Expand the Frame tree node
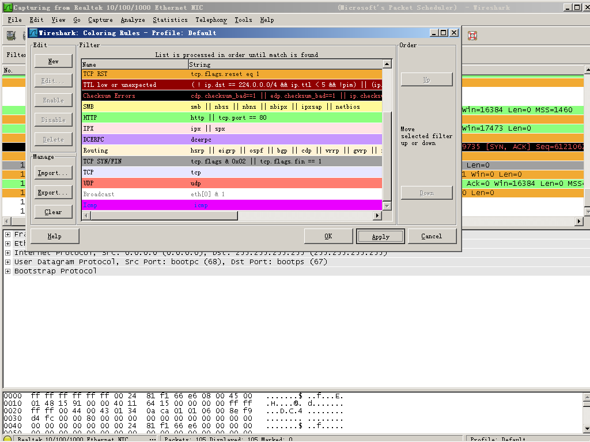The height and width of the screenshot is (442, 590). pos(7,234)
